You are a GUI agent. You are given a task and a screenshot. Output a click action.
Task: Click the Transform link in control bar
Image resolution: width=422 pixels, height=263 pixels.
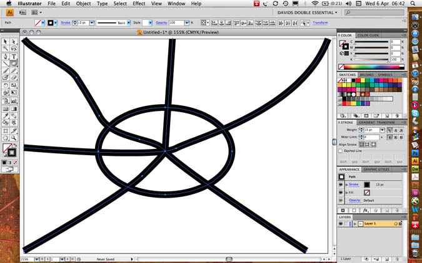[319, 22]
